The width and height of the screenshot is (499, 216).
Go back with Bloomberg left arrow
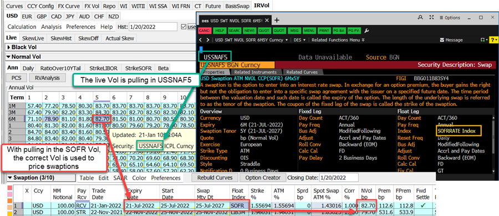pyautogui.click(x=201, y=40)
